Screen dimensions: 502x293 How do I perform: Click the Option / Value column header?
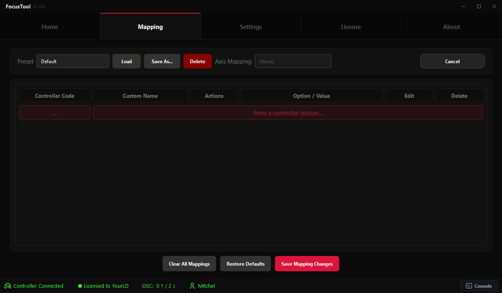312,96
